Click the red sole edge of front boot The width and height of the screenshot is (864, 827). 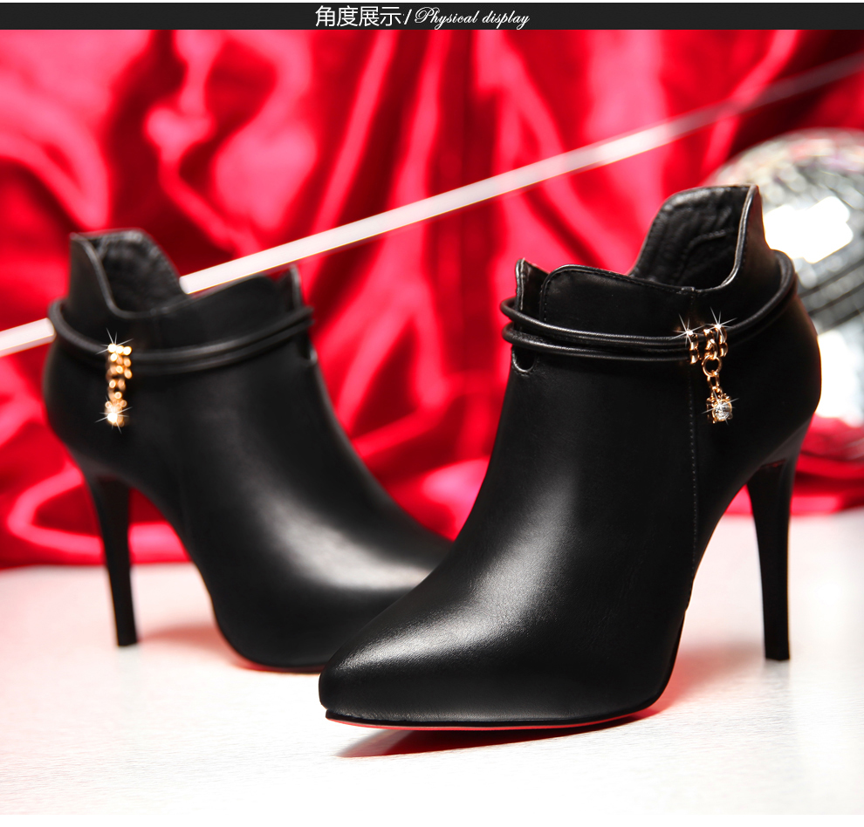[489, 725]
